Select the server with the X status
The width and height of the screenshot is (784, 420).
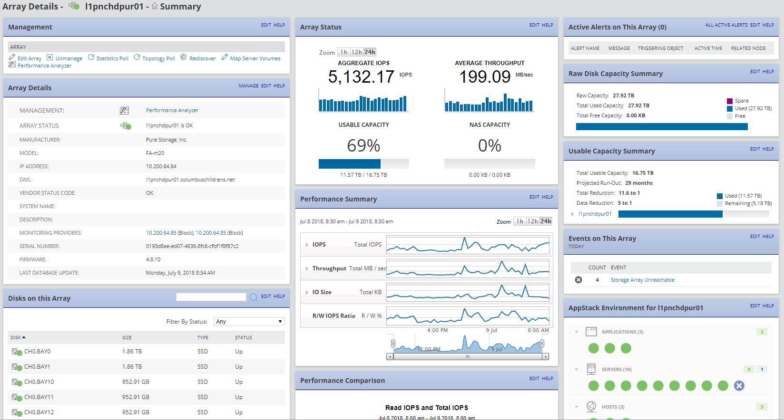(739, 386)
